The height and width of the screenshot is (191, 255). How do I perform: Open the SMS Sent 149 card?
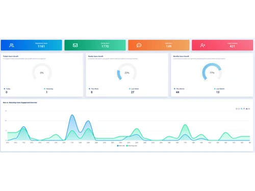[159, 45]
